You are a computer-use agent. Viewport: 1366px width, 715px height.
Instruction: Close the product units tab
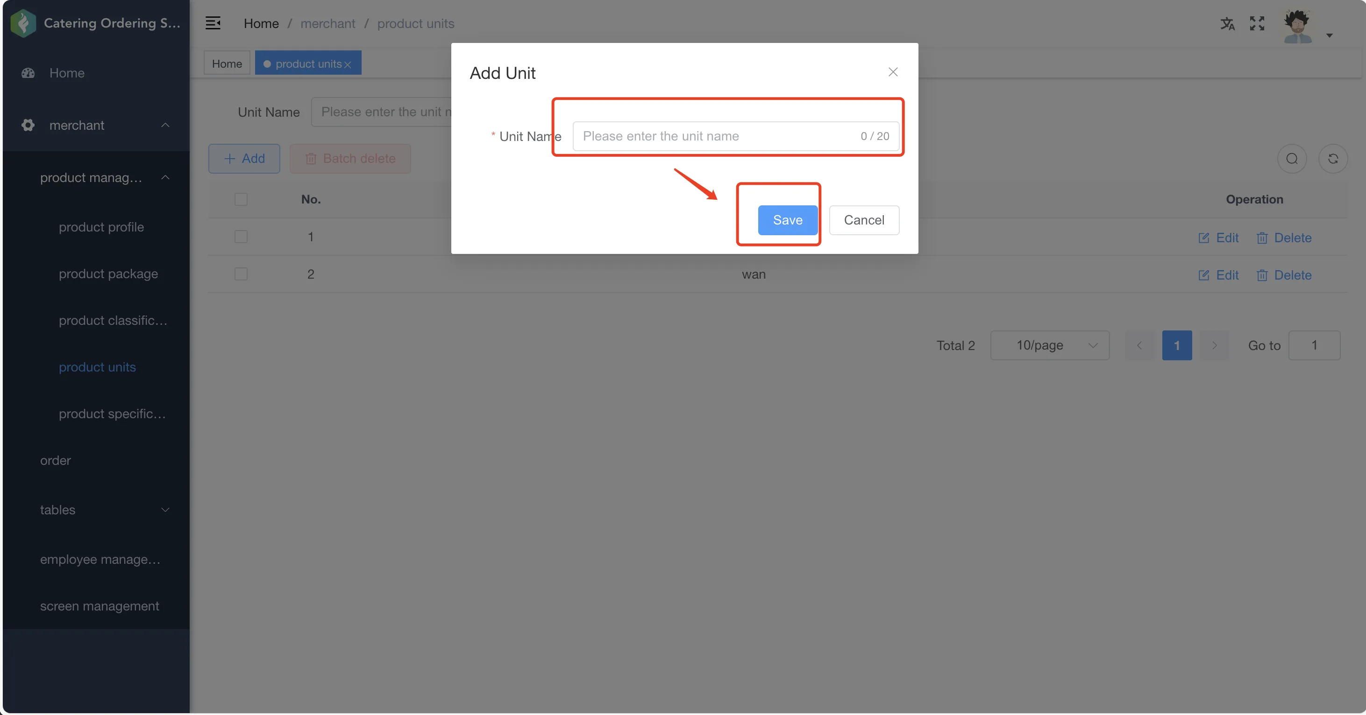(x=348, y=64)
